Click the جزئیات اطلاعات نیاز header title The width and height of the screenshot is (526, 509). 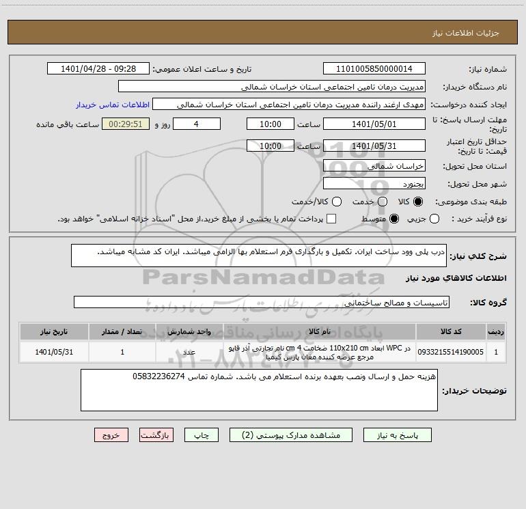coord(466,33)
